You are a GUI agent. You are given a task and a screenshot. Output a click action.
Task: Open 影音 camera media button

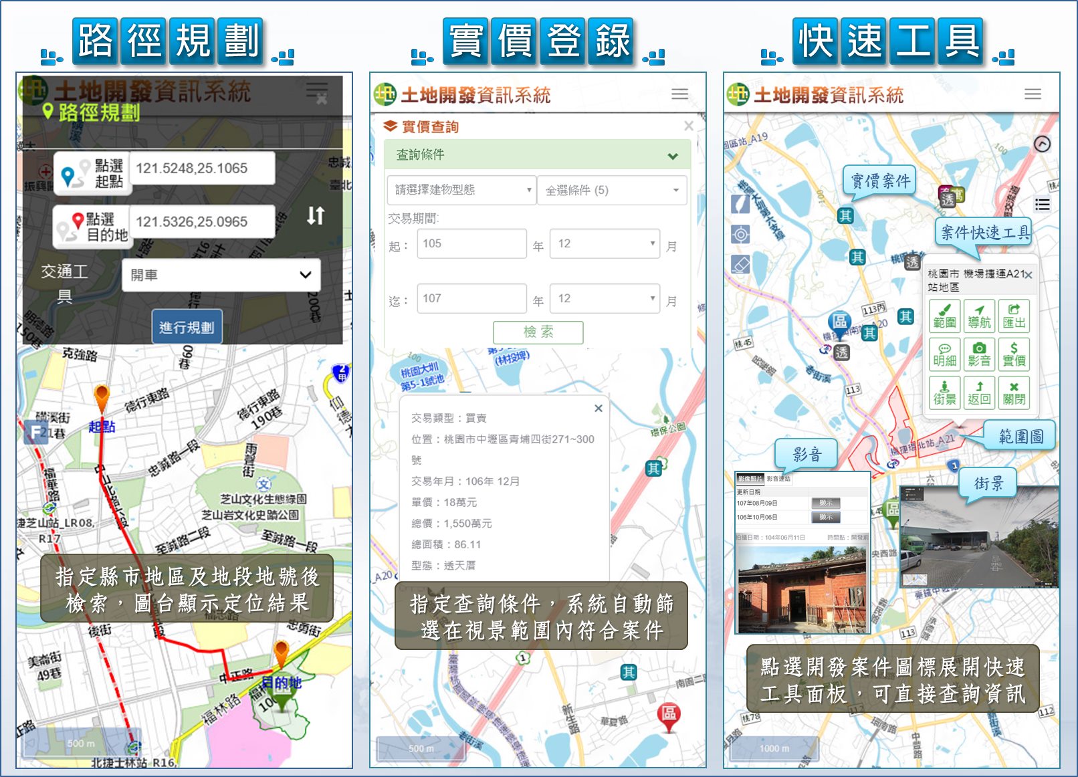click(x=979, y=354)
